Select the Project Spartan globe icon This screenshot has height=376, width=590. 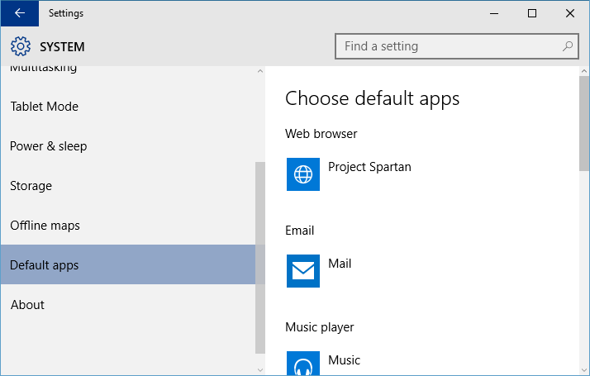coord(303,174)
